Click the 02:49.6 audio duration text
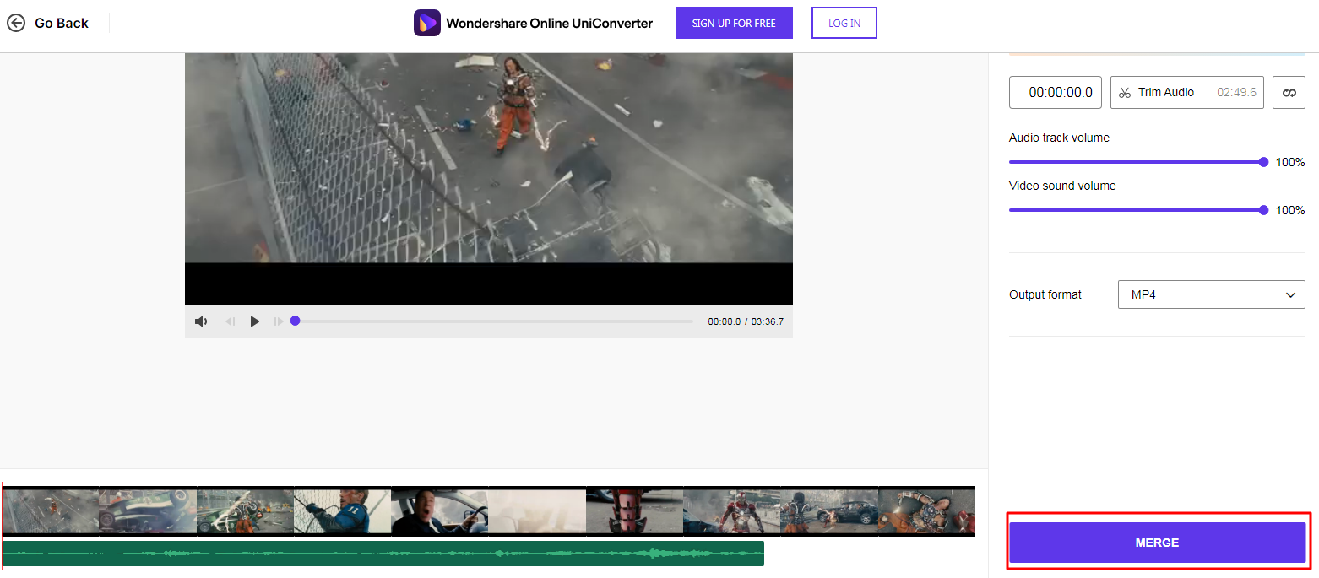The height and width of the screenshot is (578, 1319). pyautogui.click(x=1236, y=92)
